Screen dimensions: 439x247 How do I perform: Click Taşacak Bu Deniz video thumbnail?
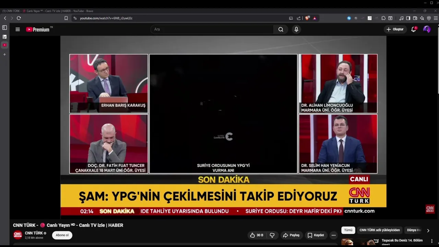tap(360, 242)
